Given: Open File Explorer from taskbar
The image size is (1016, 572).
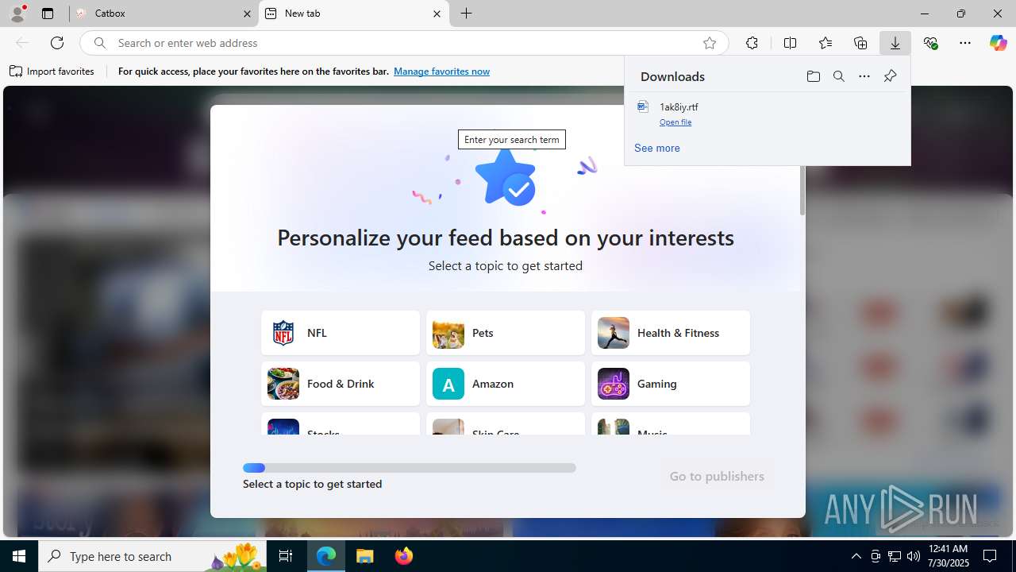Looking at the screenshot, I should pyautogui.click(x=365, y=556).
